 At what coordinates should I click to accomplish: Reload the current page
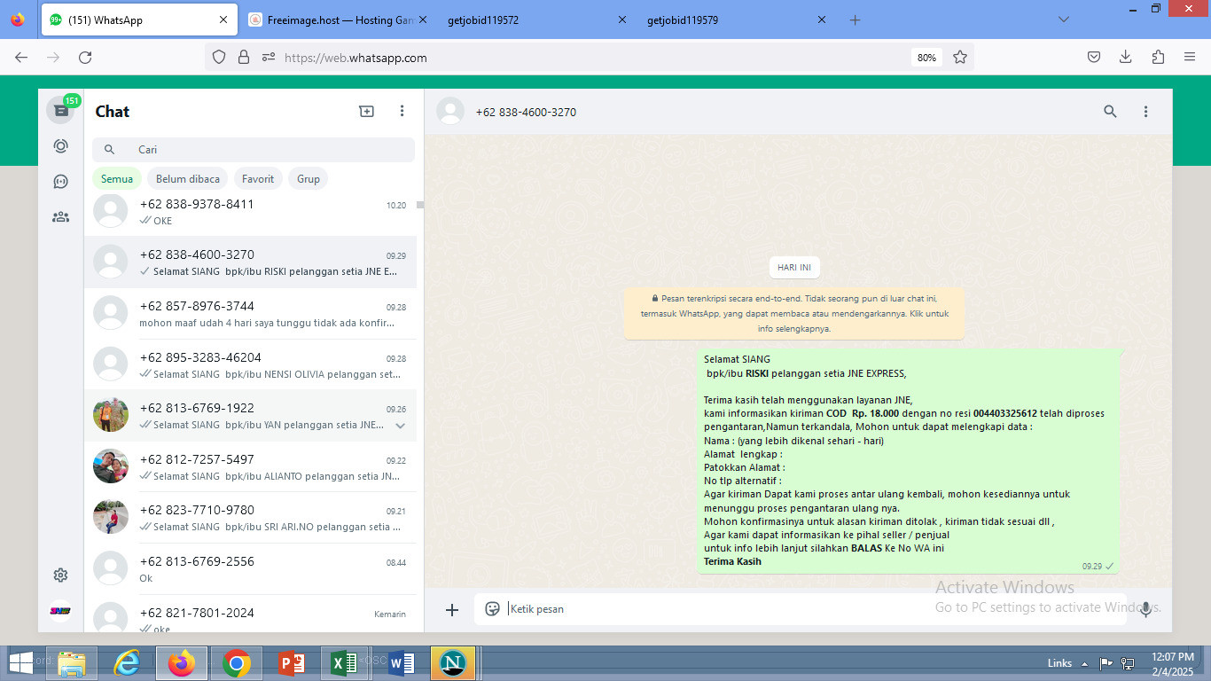(x=85, y=58)
